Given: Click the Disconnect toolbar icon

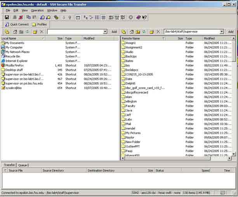Looking at the screenshot, I should coord(21,17).
